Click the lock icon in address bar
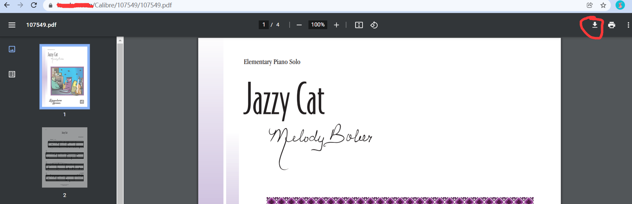The height and width of the screenshot is (204, 632). tap(50, 5)
